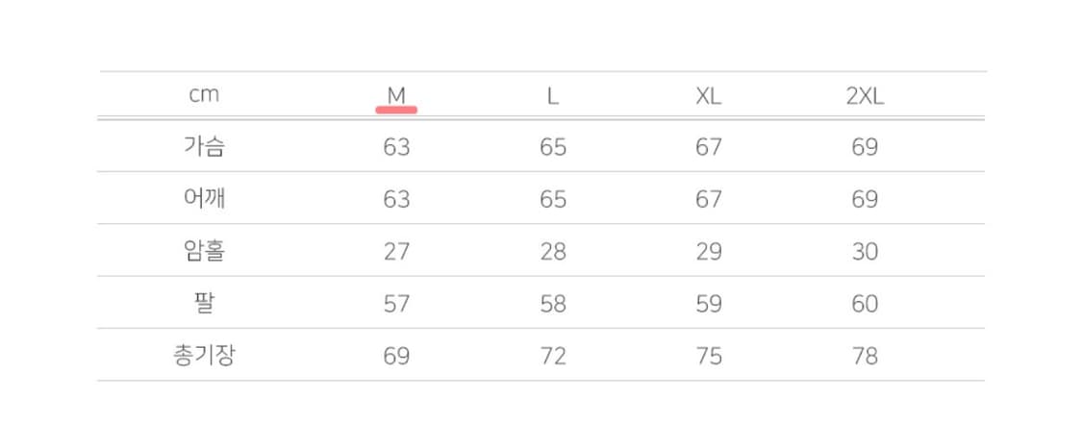Click the 가슴 row label
The height and width of the screenshot is (448, 1082).
pyautogui.click(x=204, y=147)
